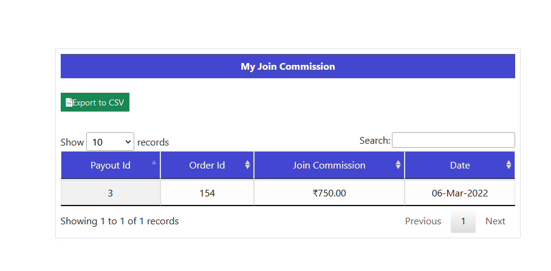Go to the Next page

[x=495, y=221]
